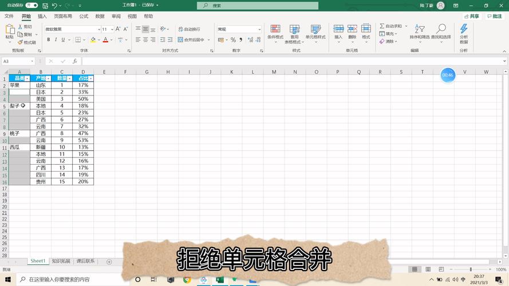Apply the red font color
The image size is (509, 286).
105,39
